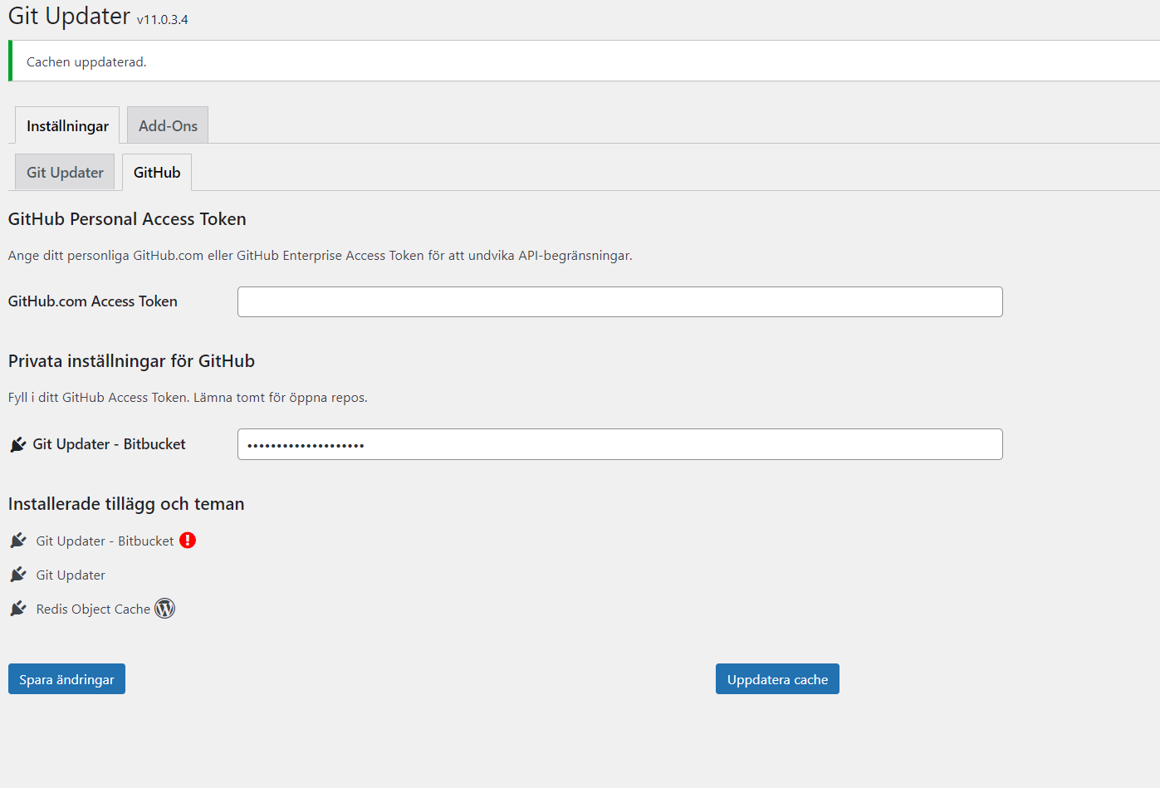Select the Git Updater - Bitbucket token field

pyautogui.click(x=619, y=443)
